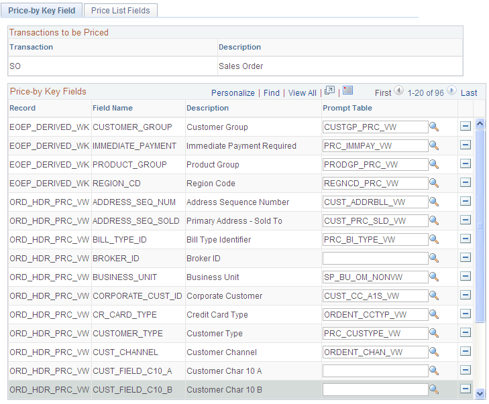The width and height of the screenshot is (489, 404).
Task: Click the empty BROKER_ID prompt table field
Action: pos(375,258)
